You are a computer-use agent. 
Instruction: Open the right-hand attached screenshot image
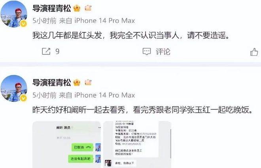(x=137, y=145)
